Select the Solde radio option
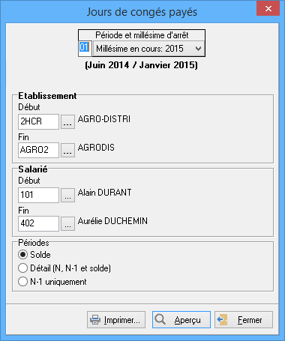285x341 pixels. (22, 255)
